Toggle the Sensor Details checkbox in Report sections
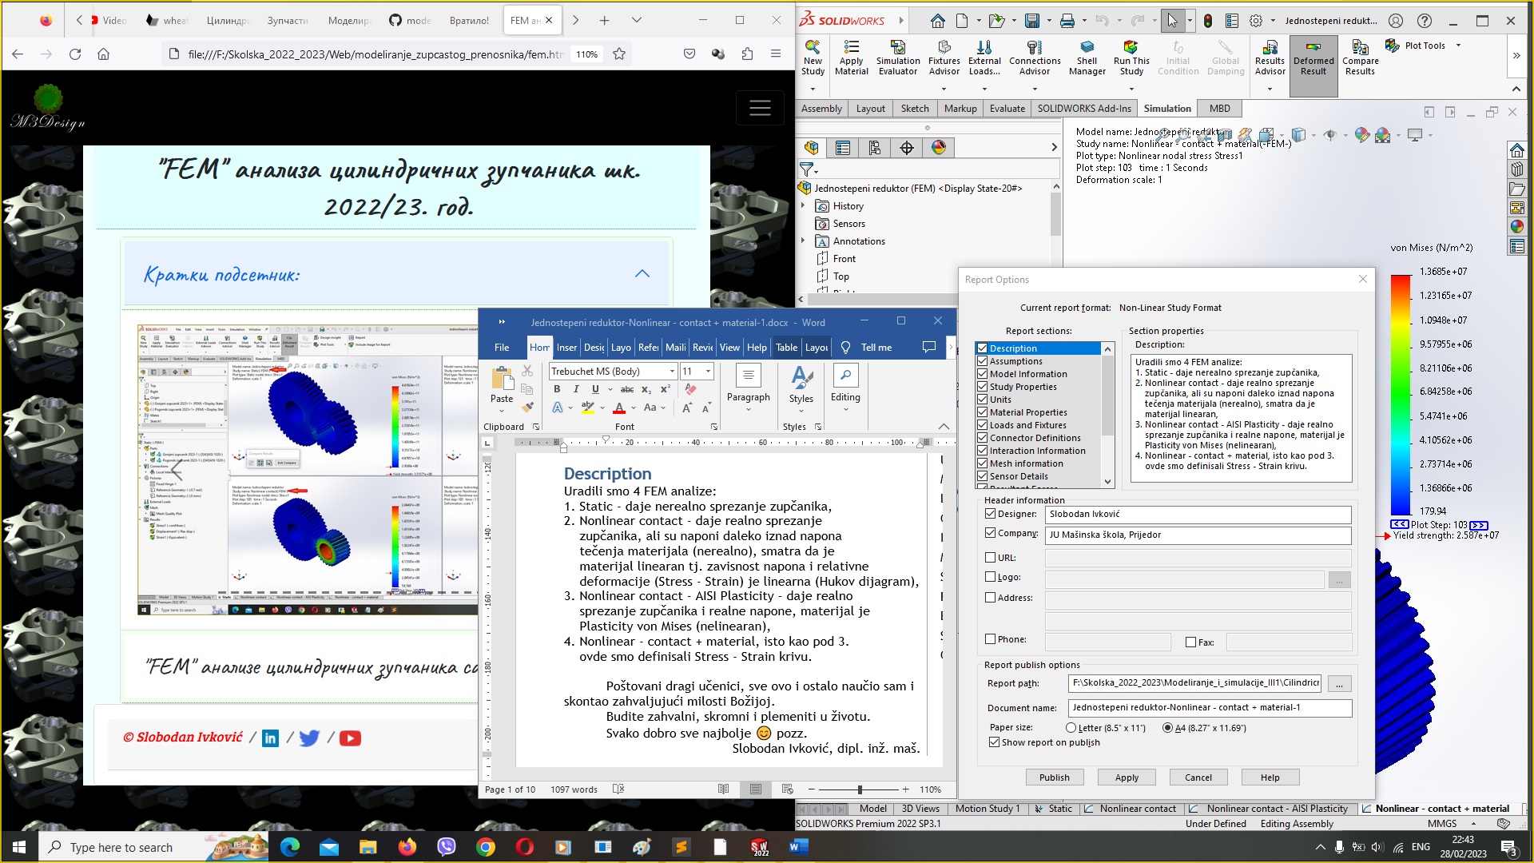Screen dimensions: 1534x863 pos(982,475)
